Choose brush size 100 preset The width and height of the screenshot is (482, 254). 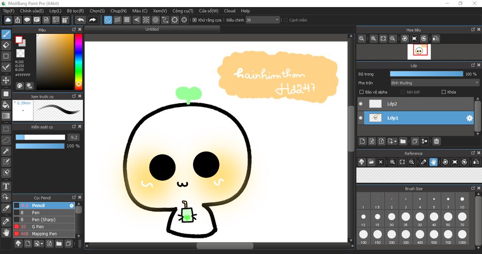point(363,234)
